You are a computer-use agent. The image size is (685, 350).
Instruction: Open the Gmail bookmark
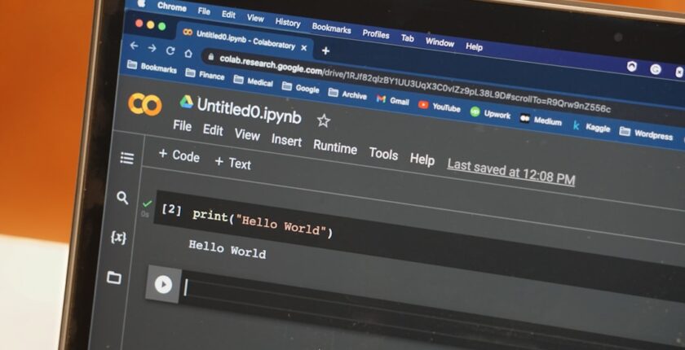click(392, 100)
